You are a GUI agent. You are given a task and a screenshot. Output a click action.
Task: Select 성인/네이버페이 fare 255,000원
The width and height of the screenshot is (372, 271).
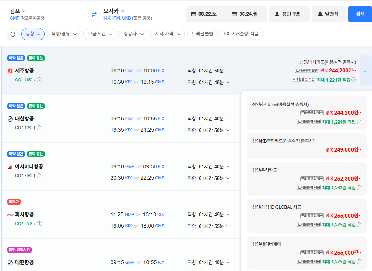[307, 253]
